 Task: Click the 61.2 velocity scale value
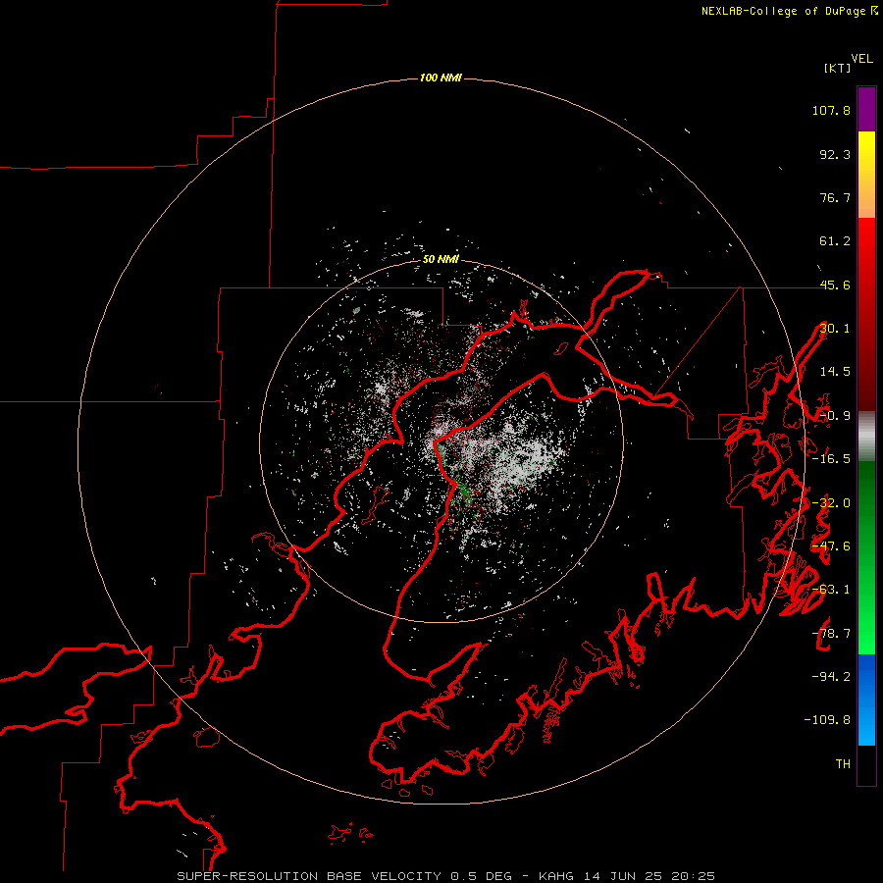(x=835, y=241)
